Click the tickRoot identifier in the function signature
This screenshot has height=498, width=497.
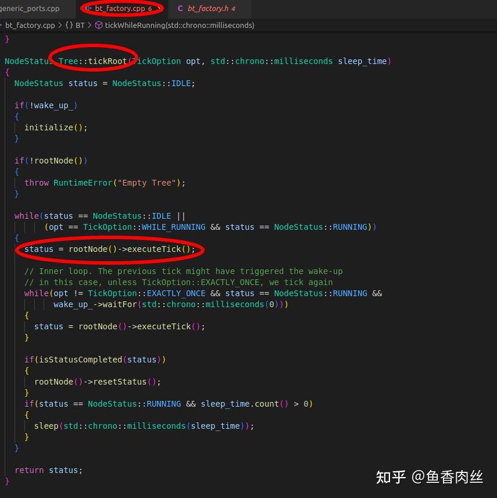(x=106, y=61)
